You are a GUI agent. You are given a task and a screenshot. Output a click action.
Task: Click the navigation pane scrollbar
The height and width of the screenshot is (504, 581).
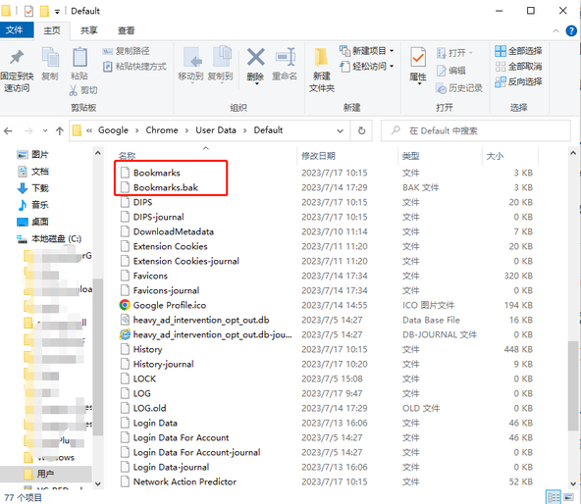(x=98, y=356)
